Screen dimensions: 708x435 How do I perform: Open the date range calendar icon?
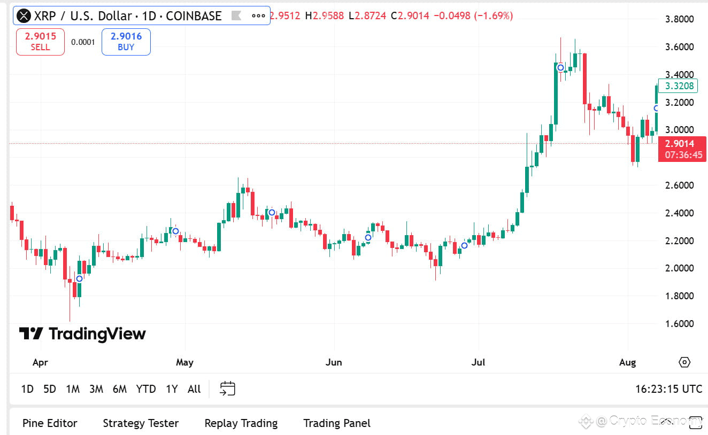pyautogui.click(x=228, y=389)
